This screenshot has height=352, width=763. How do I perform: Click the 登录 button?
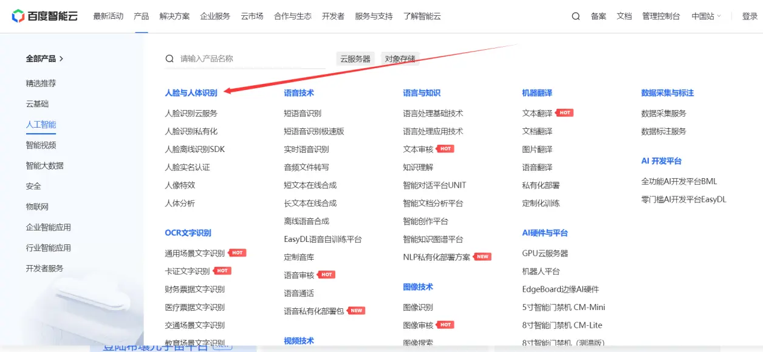pyautogui.click(x=750, y=16)
